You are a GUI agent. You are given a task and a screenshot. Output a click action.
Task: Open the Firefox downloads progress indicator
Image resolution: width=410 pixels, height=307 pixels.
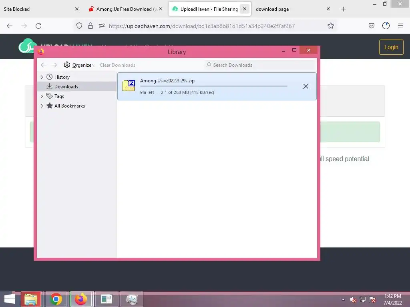coord(386,26)
